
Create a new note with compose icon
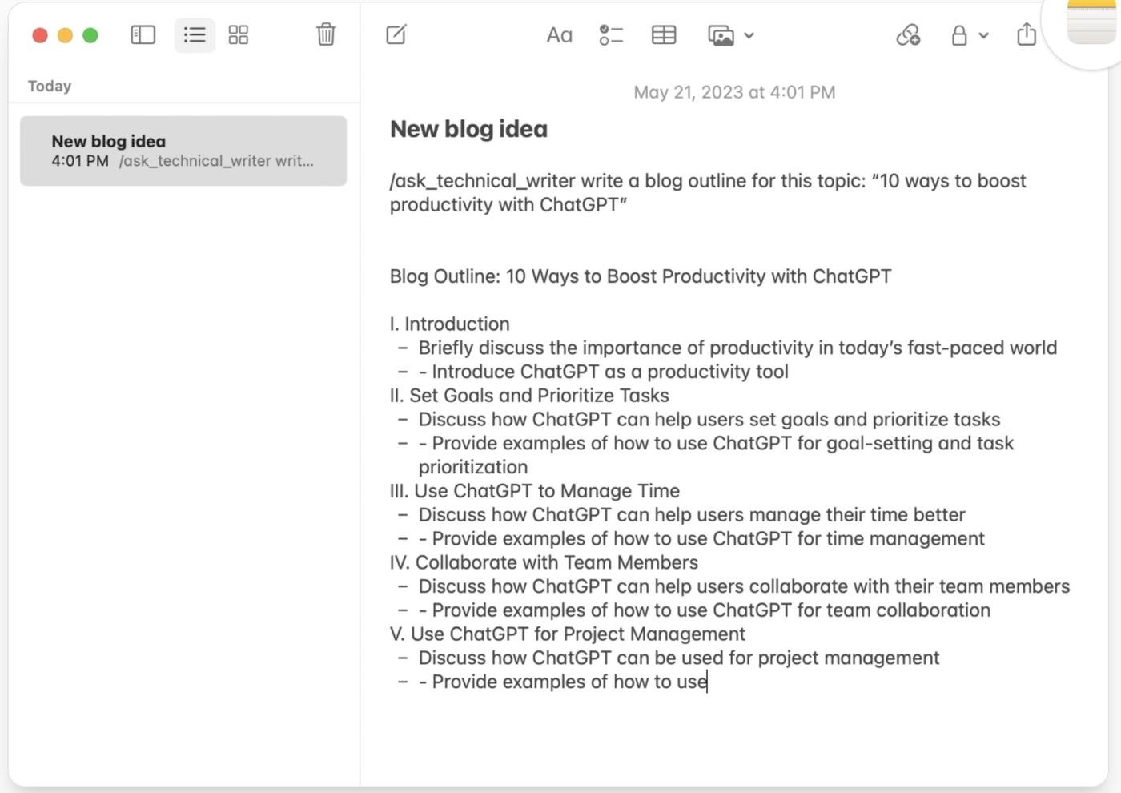pos(396,34)
